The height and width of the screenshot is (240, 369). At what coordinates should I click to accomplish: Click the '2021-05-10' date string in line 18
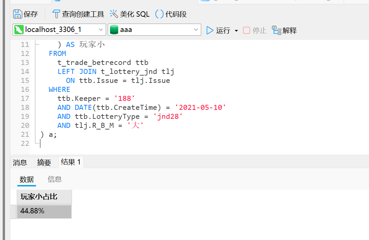click(x=200, y=108)
